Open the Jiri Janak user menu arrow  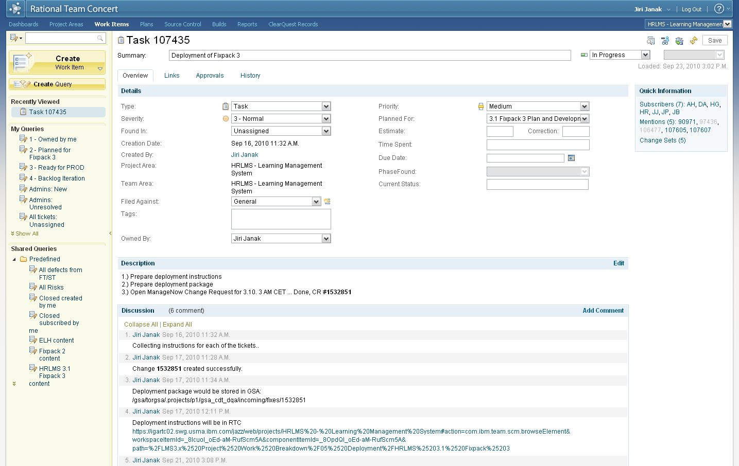point(668,9)
